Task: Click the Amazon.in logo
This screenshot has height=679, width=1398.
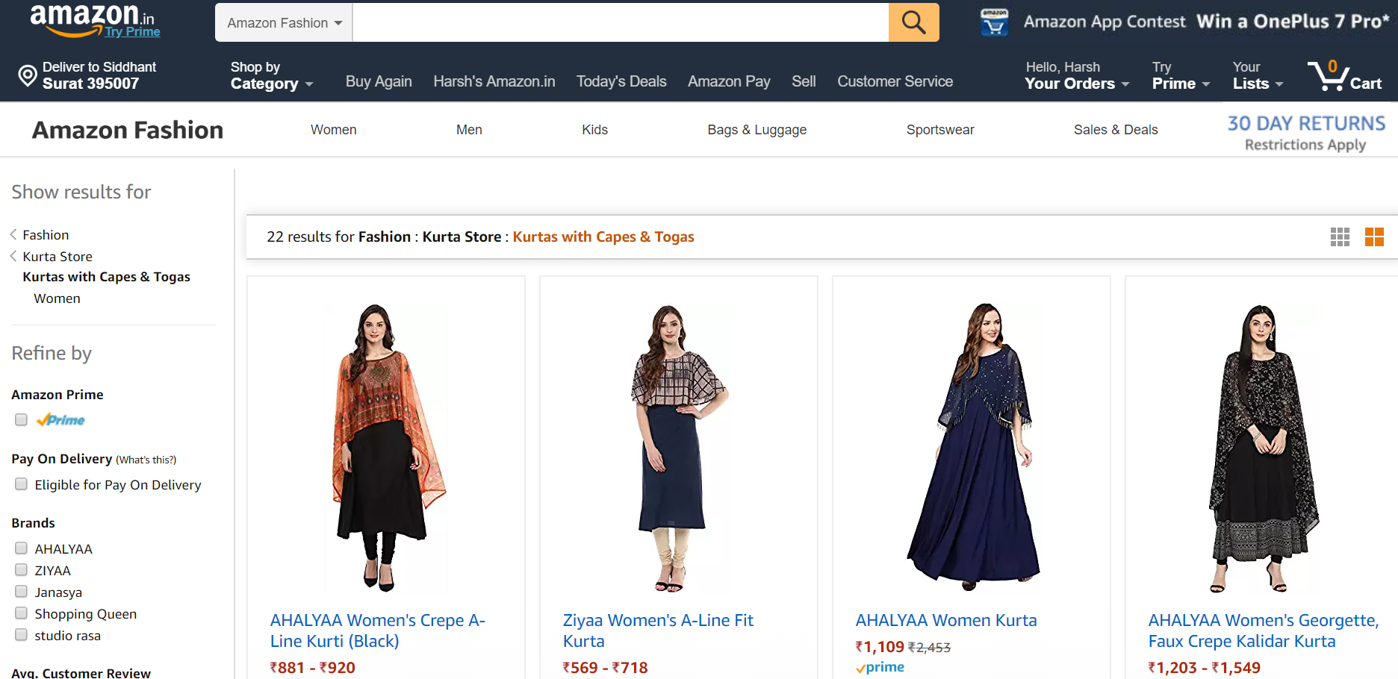Action: click(x=92, y=20)
